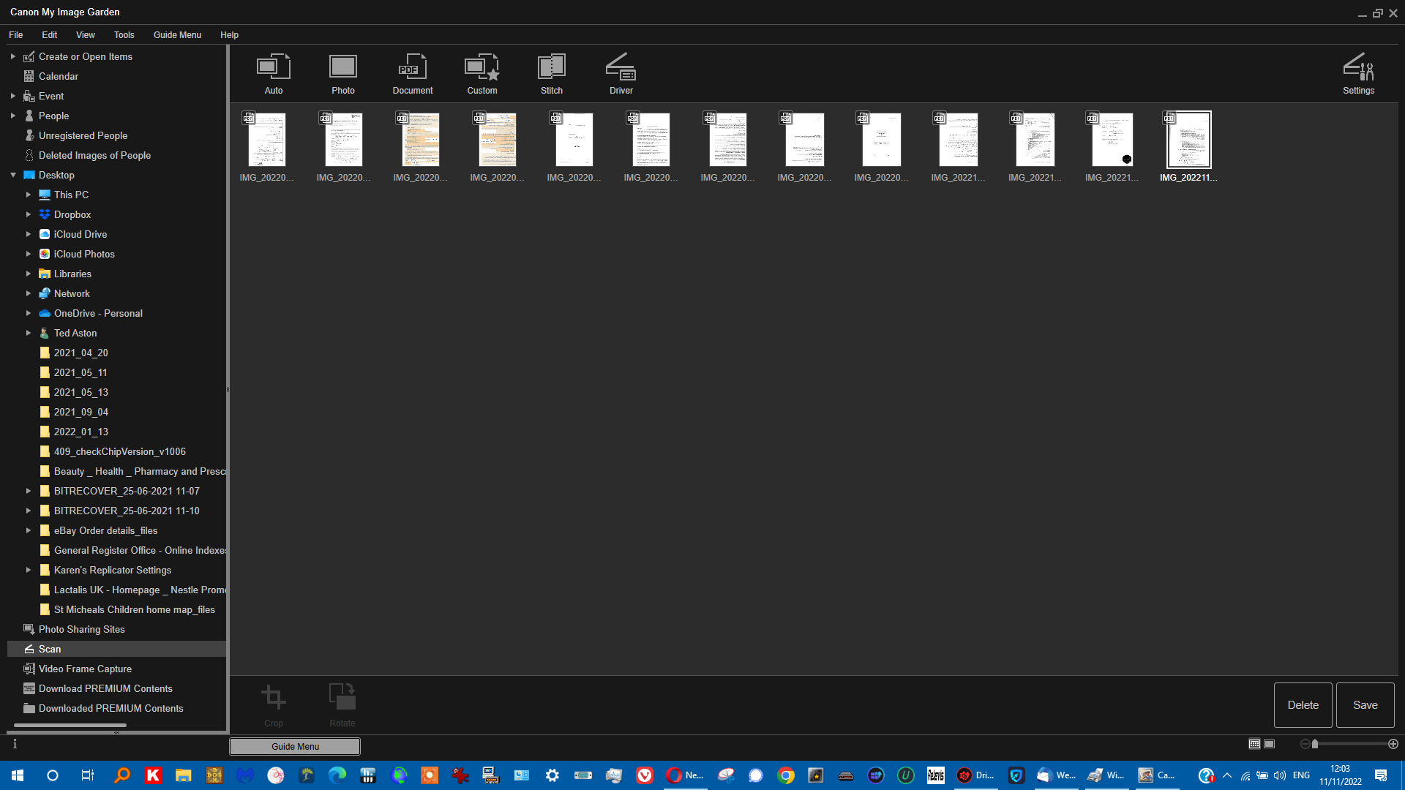Open the Tools menu
1405x790 pixels.
[x=124, y=34]
